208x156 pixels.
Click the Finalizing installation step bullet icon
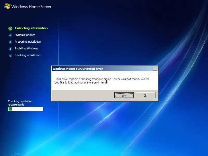coord(10,55)
